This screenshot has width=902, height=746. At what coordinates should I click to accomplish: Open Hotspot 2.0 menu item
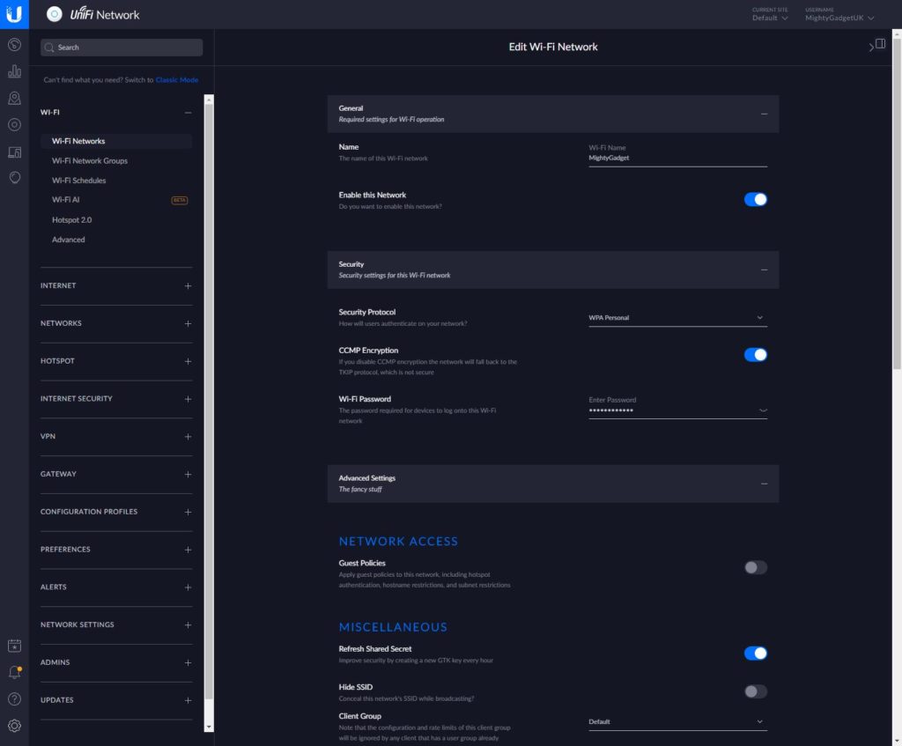pos(72,220)
